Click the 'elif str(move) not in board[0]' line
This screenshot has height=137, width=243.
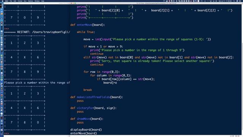pos(159,57)
